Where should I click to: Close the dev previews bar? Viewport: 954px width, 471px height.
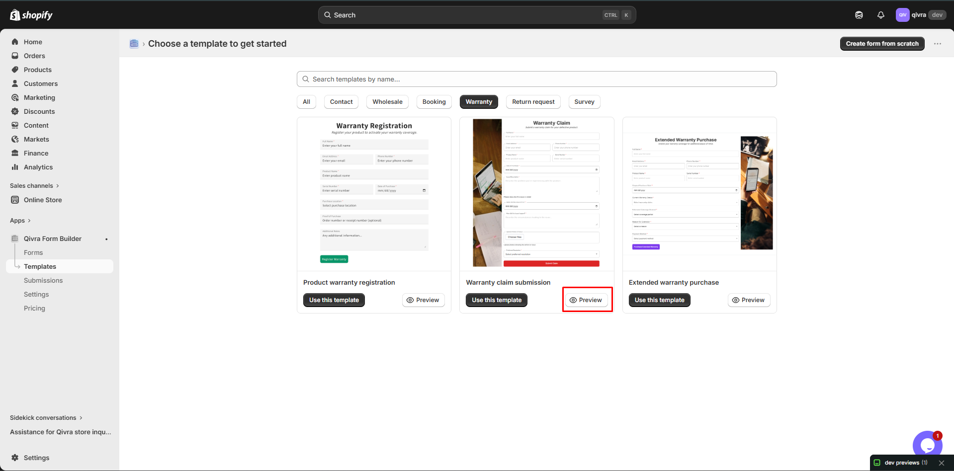pos(942,463)
